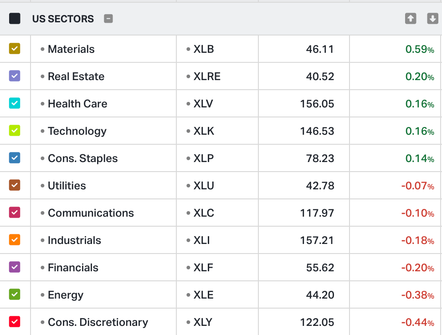This screenshot has width=442, height=335.
Task: Collapse the US SECTORS group
Action: (108, 19)
